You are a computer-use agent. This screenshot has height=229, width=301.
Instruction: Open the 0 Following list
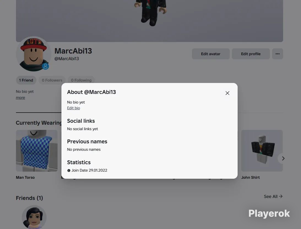tap(81, 80)
